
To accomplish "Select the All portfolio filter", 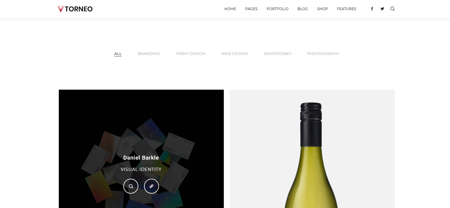I will tap(118, 54).
